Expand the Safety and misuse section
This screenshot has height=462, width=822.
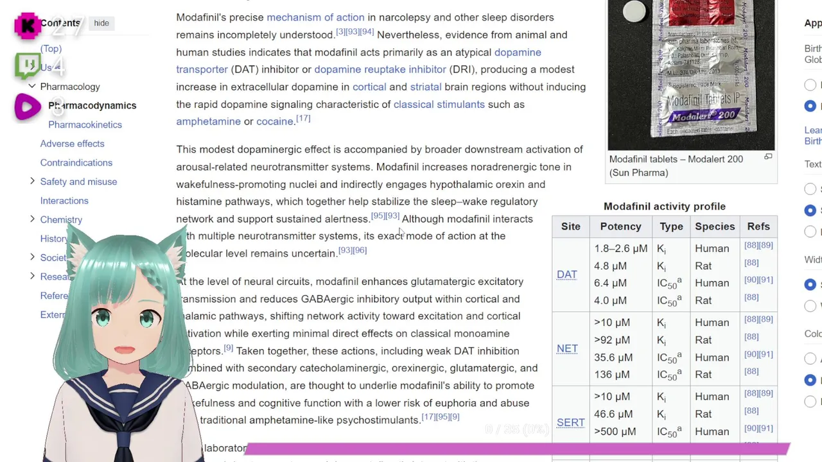(x=32, y=182)
